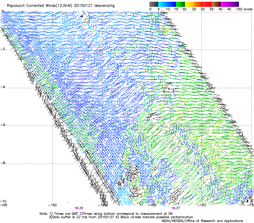Click the '25' legend scale label
The height and width of the screenshot is (223, 254).
[x=194, y=9]
